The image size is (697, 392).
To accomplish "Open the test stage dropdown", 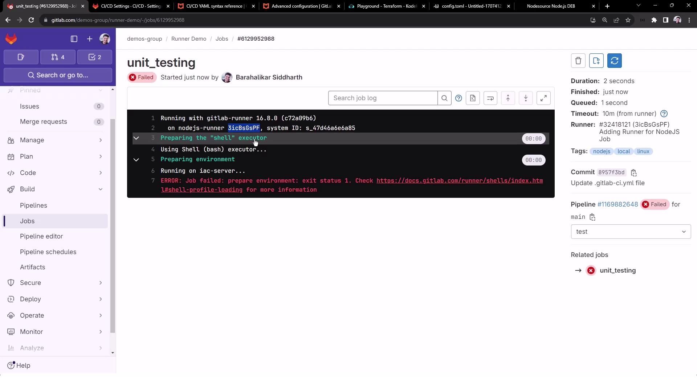I will pyautogui.click(x=631, y=232).
